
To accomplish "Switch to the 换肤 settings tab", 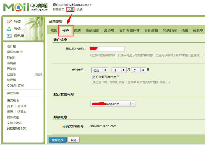I will pyautogui.click(x=77, y=31).
